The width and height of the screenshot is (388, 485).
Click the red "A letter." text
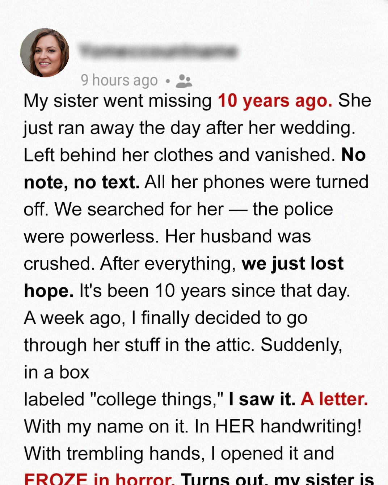(x=334, y=399)
